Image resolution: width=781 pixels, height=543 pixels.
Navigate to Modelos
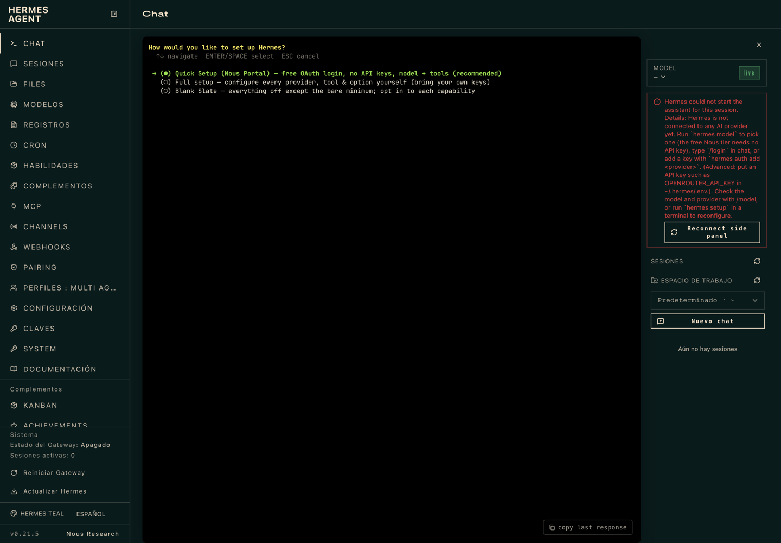[65, 104]
